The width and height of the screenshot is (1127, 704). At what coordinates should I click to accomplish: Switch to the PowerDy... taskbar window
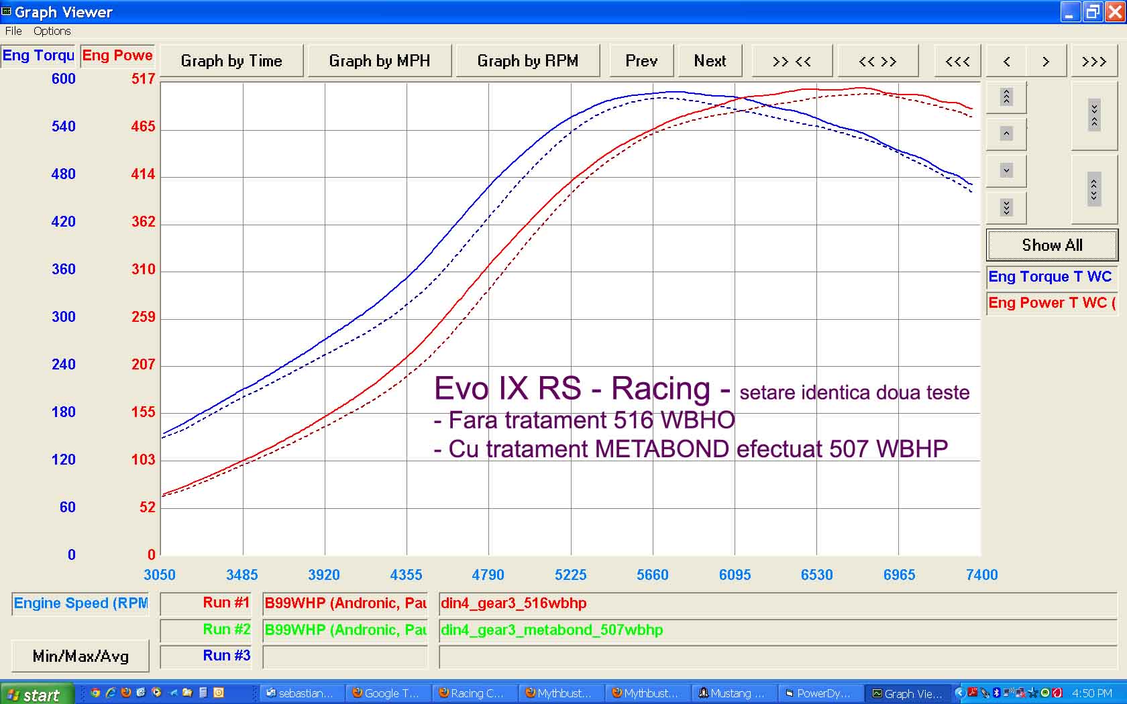(x=821, y=693)
